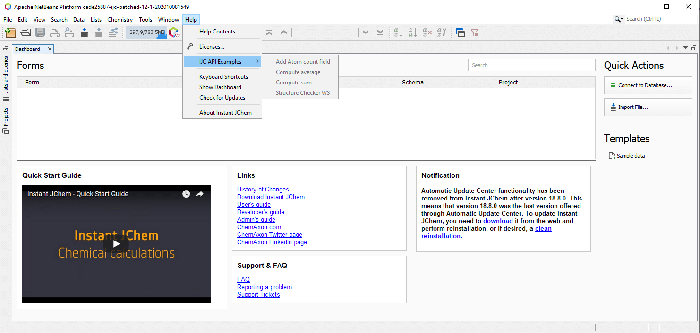
Task: Click the overlapping windows toolbar icon
Action: click(460, 33)
